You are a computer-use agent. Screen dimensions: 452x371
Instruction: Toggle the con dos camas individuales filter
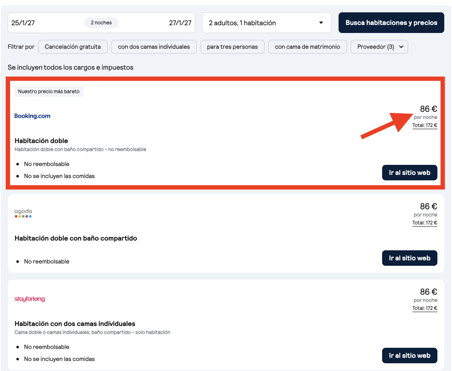click(154, 47)
